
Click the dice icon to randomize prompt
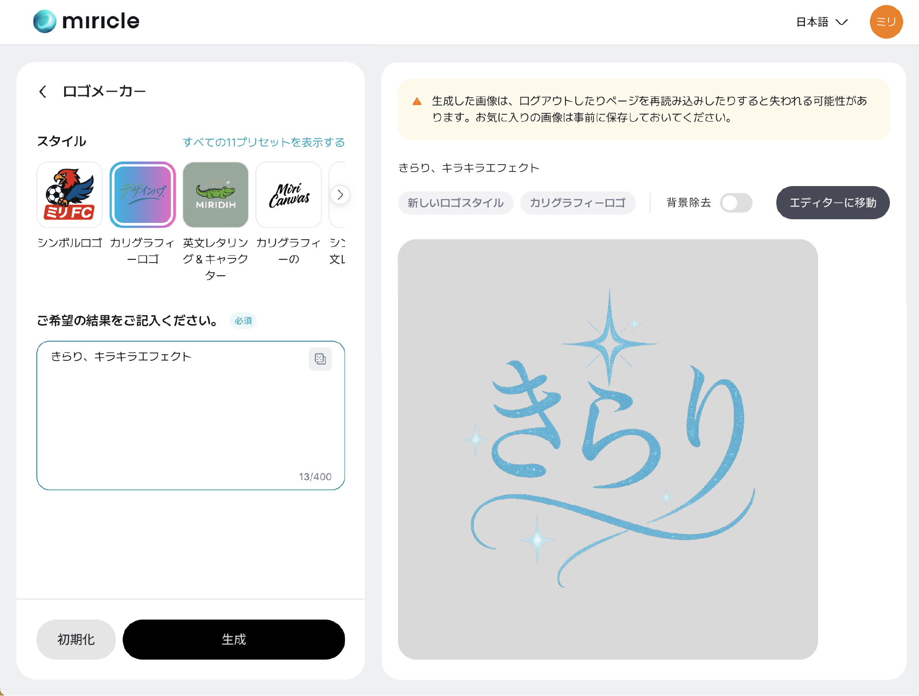pyautogui.click(x=320, y=359)
